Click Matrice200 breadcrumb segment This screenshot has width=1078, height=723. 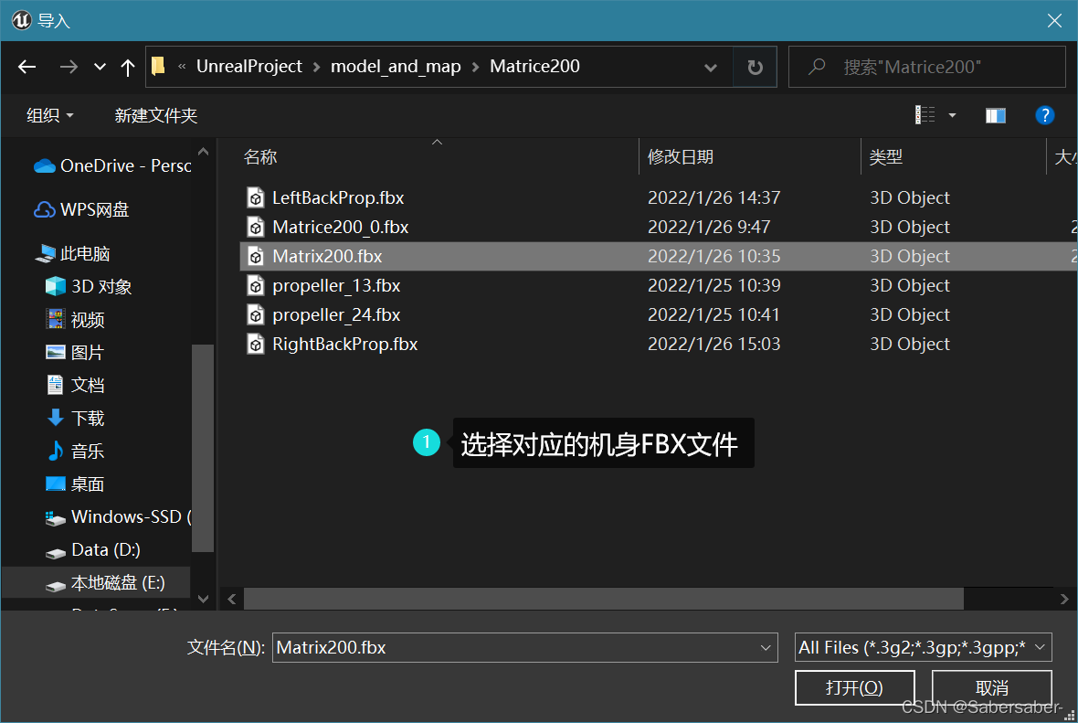click(534, 66)
